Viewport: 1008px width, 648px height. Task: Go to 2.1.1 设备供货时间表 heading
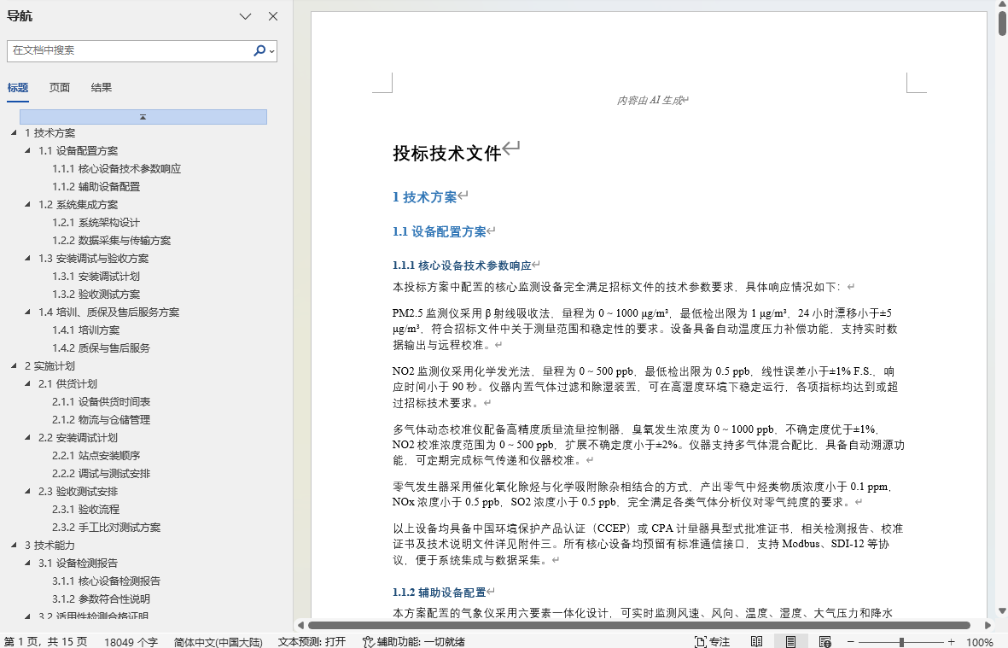coord(101,402)
